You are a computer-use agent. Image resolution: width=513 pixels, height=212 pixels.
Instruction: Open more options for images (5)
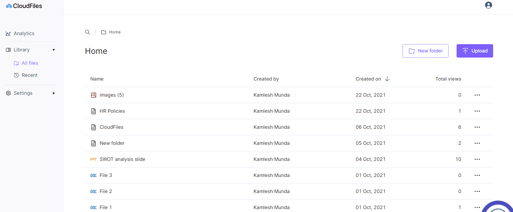(x=477, y=95)
